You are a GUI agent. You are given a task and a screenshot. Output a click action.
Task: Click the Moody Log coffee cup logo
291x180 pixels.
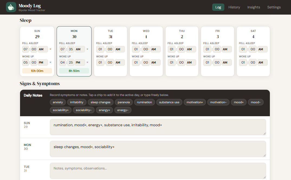click(11, 7)
